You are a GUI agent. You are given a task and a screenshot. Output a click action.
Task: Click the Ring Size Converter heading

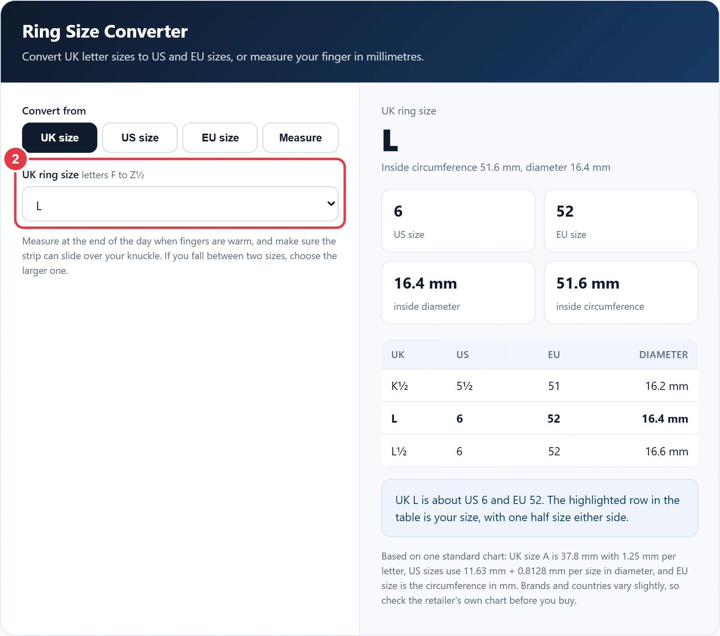(105, 31)
